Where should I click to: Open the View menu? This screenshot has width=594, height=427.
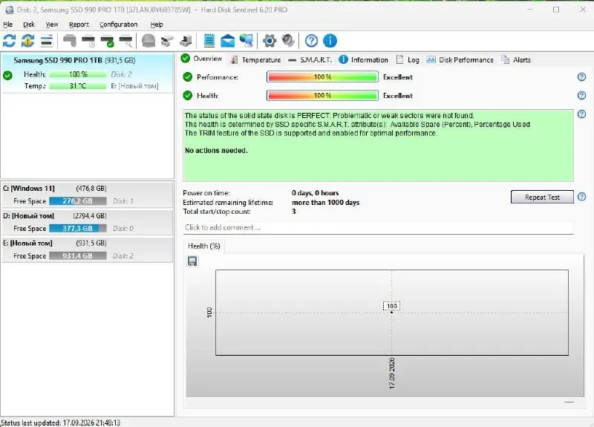[52, 25]
